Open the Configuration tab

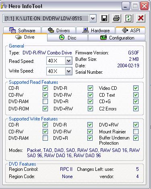117,38
